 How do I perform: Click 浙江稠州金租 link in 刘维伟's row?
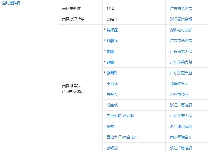click(181, 19)
